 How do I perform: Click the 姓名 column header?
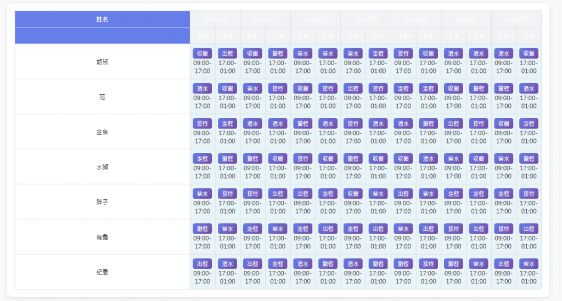pos(102,19)
